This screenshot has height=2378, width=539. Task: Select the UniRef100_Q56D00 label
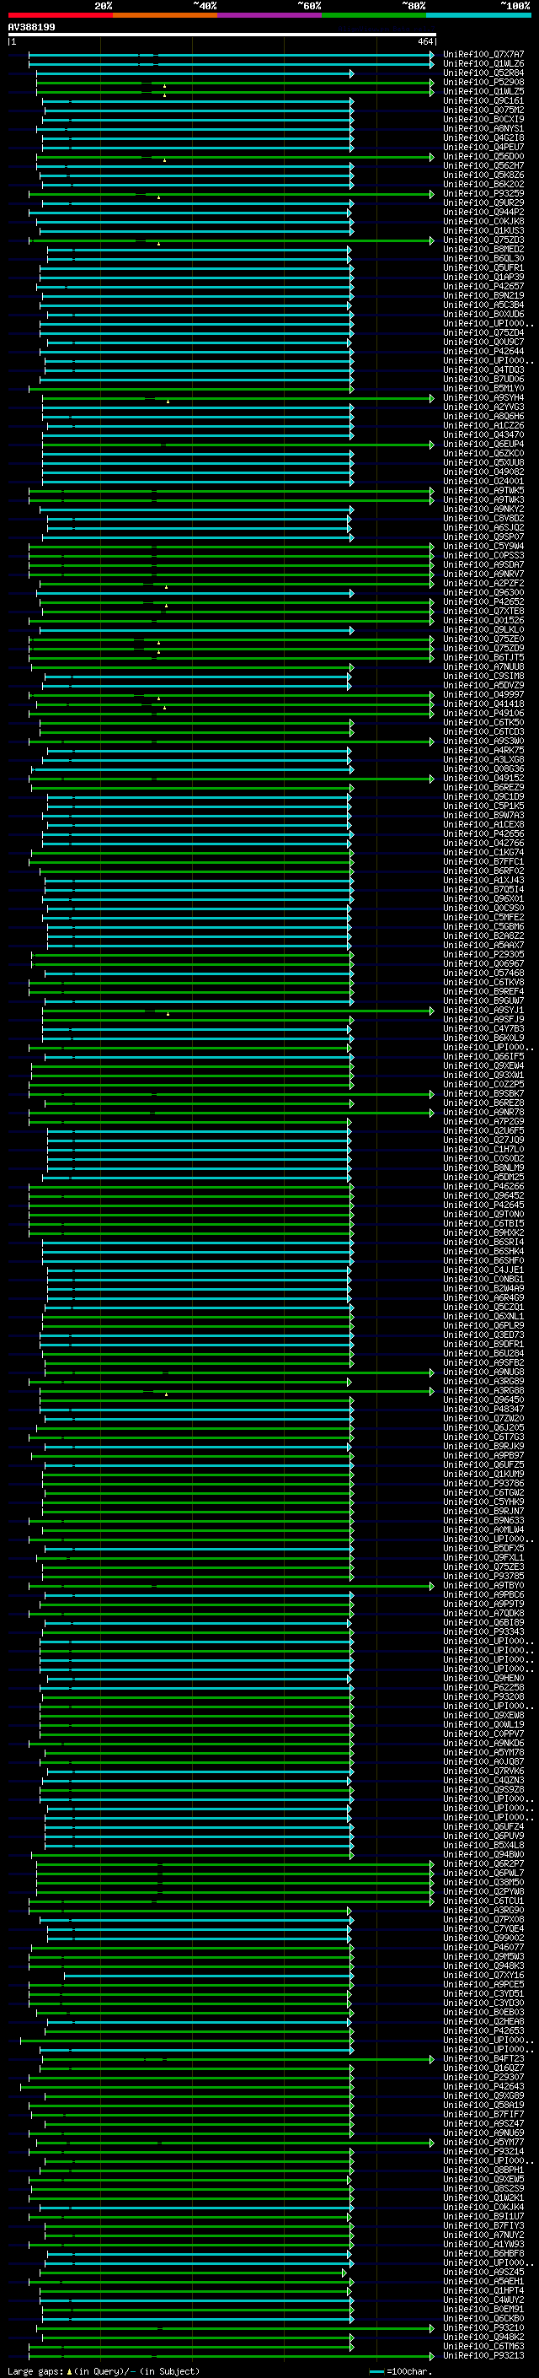coord(483,157)
